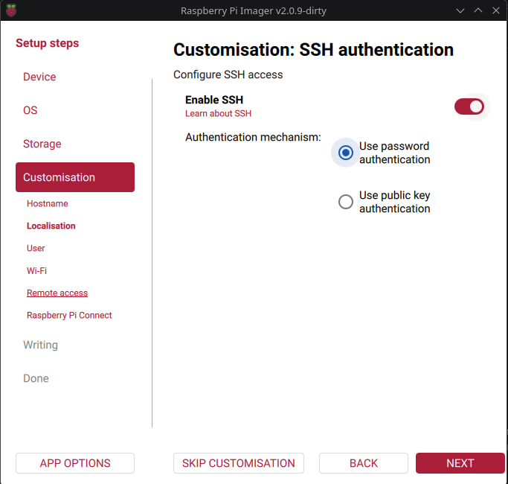The height and width of the screenshot is (484, 508).
Task: Proceed with the NEXT button
Action: (x=460, y=463)
